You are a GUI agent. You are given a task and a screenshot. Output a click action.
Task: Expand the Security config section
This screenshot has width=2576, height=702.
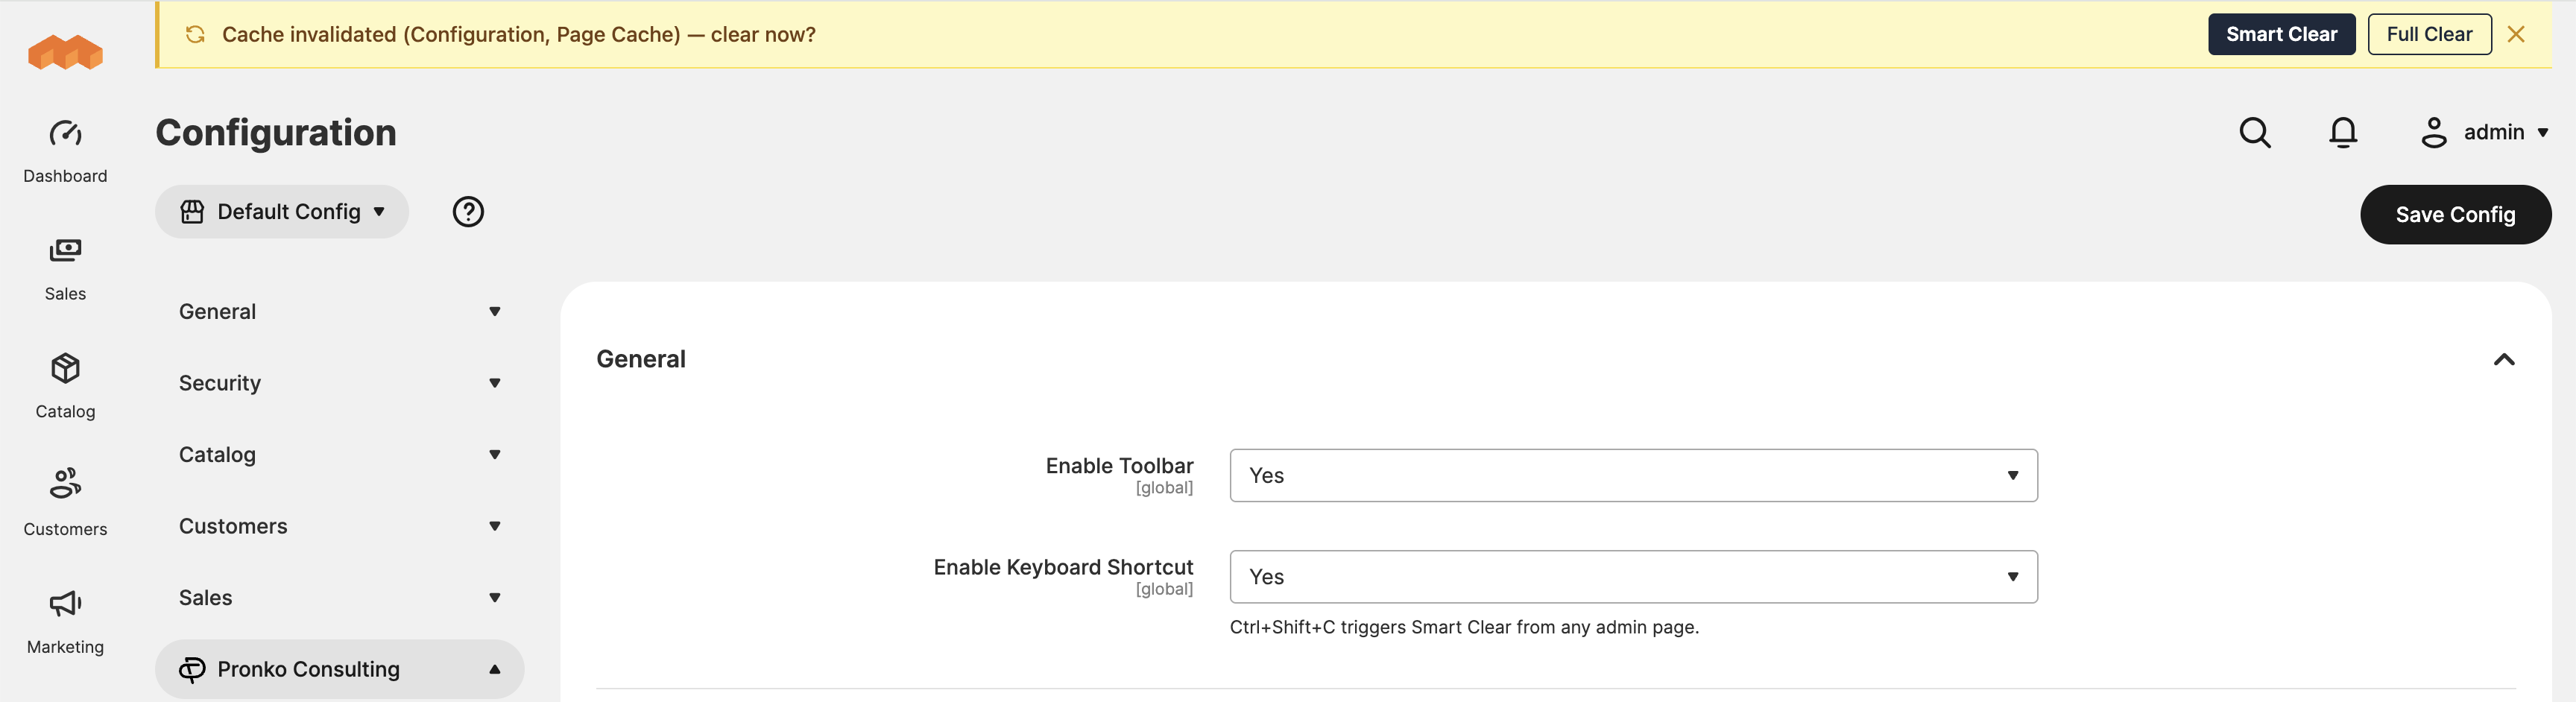click(339, 383)
